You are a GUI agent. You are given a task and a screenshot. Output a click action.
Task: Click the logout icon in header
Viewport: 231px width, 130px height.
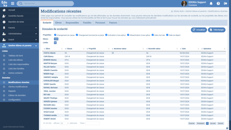(225, 4)
